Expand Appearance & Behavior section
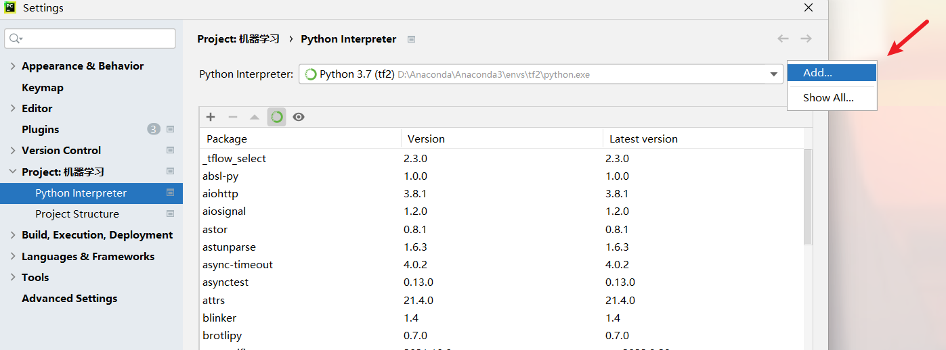The width and height of the screenshot is (946, 350). click(13, 66)
